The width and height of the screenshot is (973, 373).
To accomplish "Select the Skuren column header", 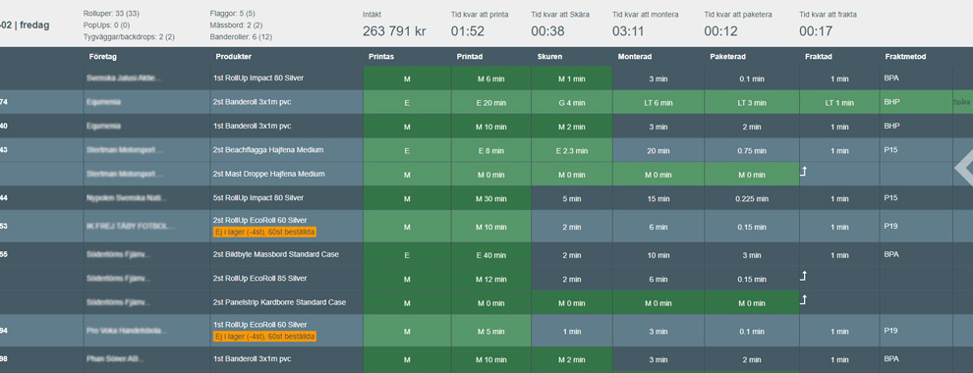I will [549, 57].
